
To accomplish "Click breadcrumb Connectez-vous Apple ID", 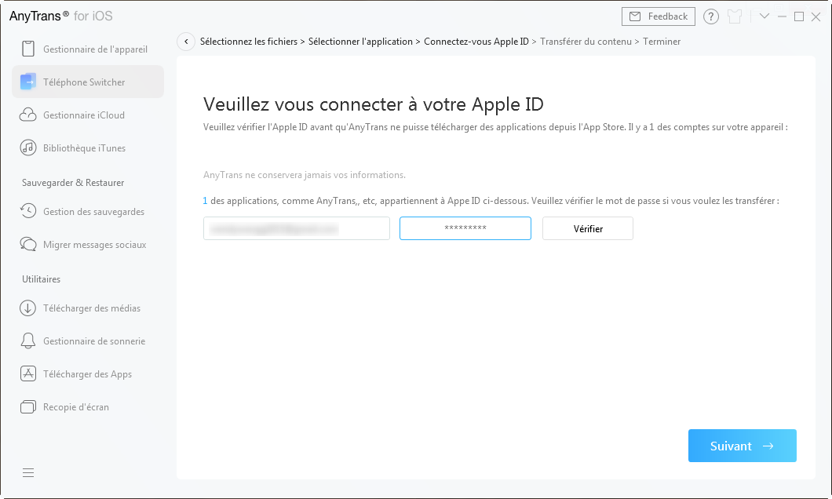I will 476,42.
